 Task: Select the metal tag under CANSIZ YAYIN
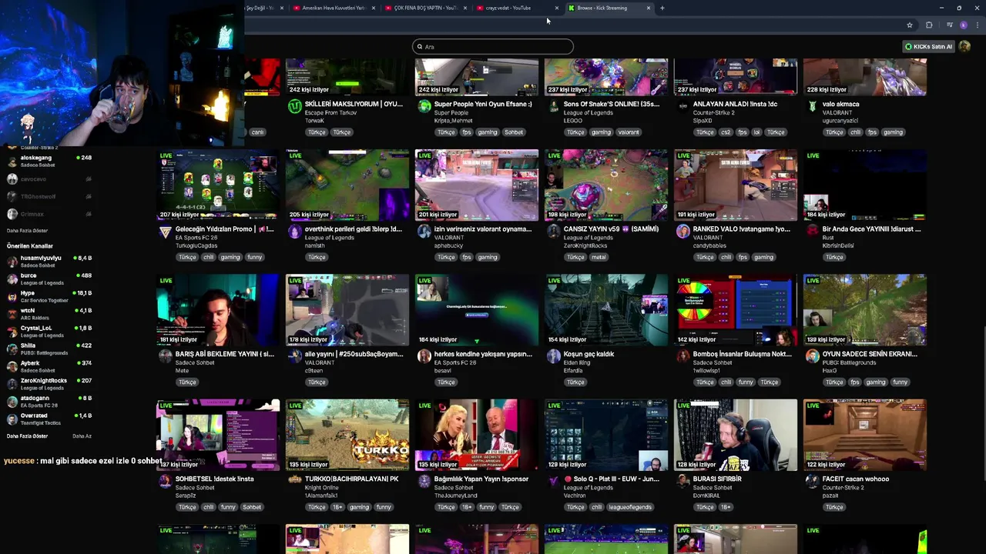599,257
